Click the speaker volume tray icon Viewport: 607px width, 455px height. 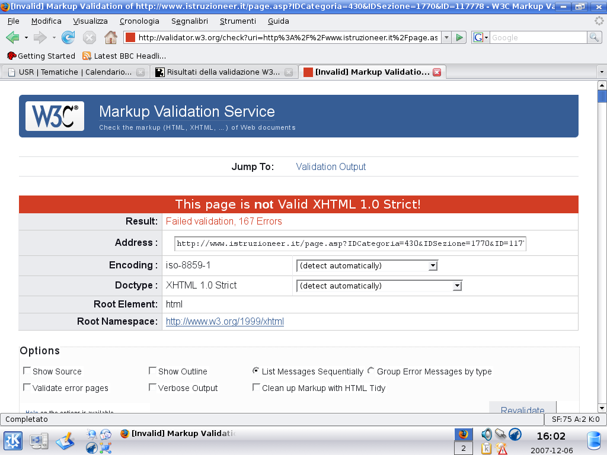(486, 434)
